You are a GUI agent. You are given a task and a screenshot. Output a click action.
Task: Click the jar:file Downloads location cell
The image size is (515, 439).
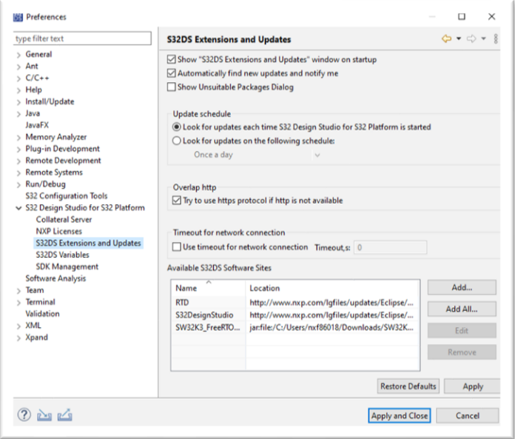(x=331, y=327)
